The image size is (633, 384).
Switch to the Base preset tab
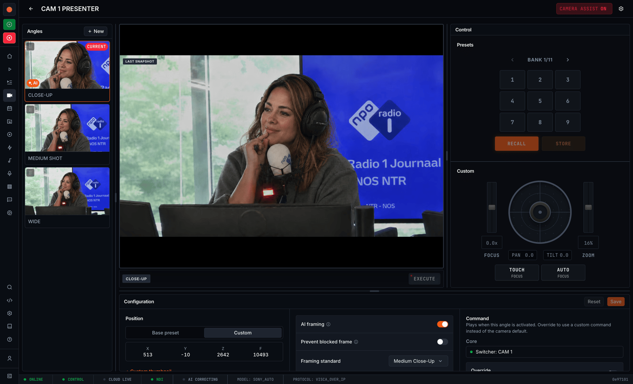pyautogui.click(x=165, y=333)
